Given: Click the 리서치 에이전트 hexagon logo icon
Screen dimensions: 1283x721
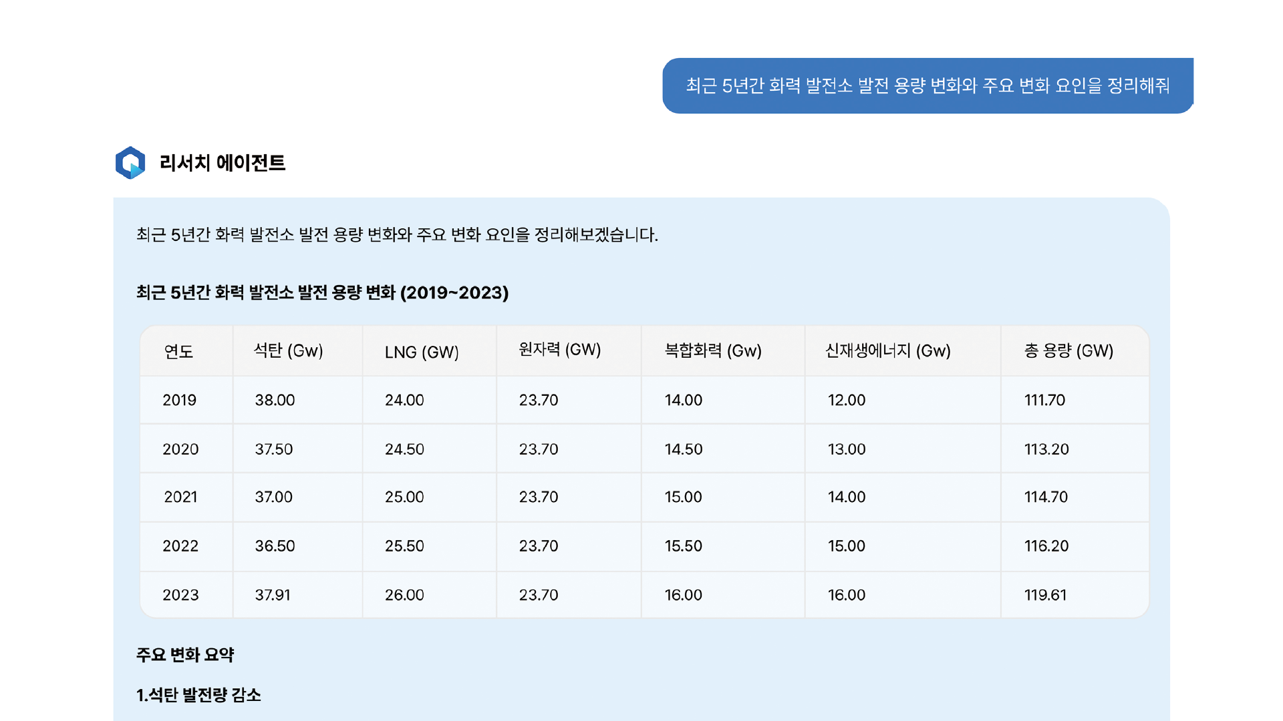Looking at the screenshot, I should (x=130, y=162).
